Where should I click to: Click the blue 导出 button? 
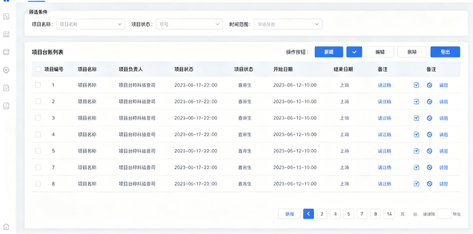pos(445,52)
